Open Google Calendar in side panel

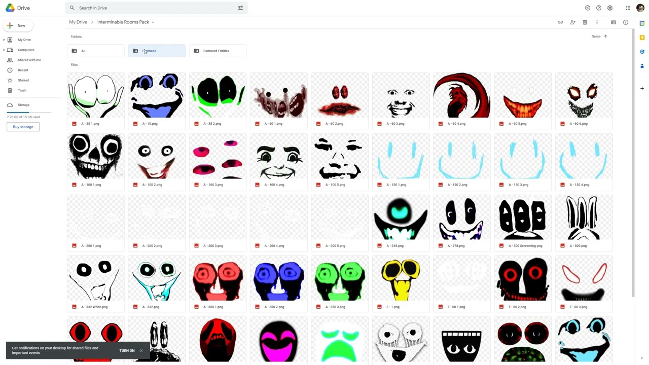[x=642, y=23]
